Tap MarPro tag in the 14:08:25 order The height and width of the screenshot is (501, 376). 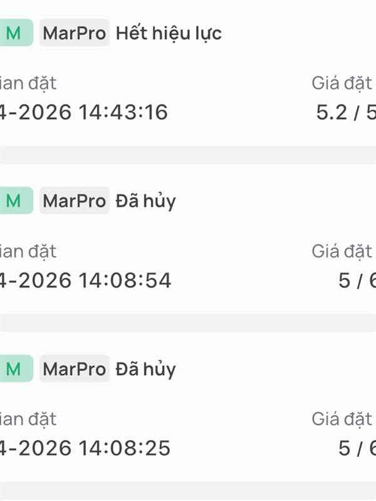click(x=74, y=369)
